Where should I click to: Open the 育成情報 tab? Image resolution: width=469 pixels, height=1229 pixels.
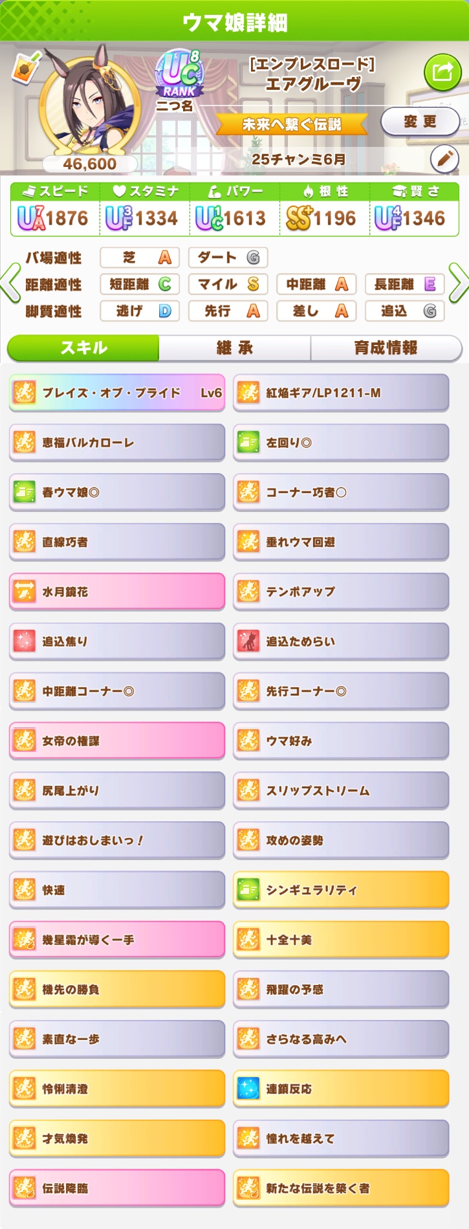click(386, 348)
